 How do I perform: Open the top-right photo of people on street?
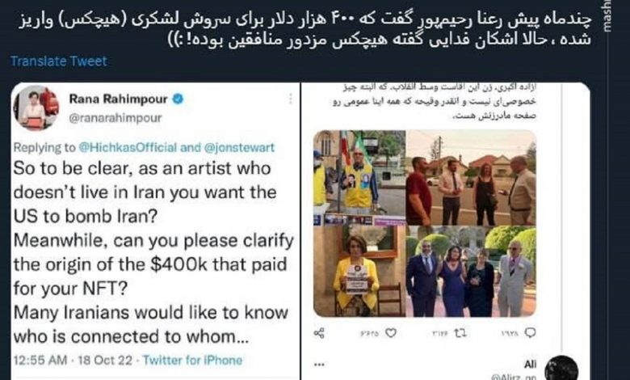click(x=472, y=177)
